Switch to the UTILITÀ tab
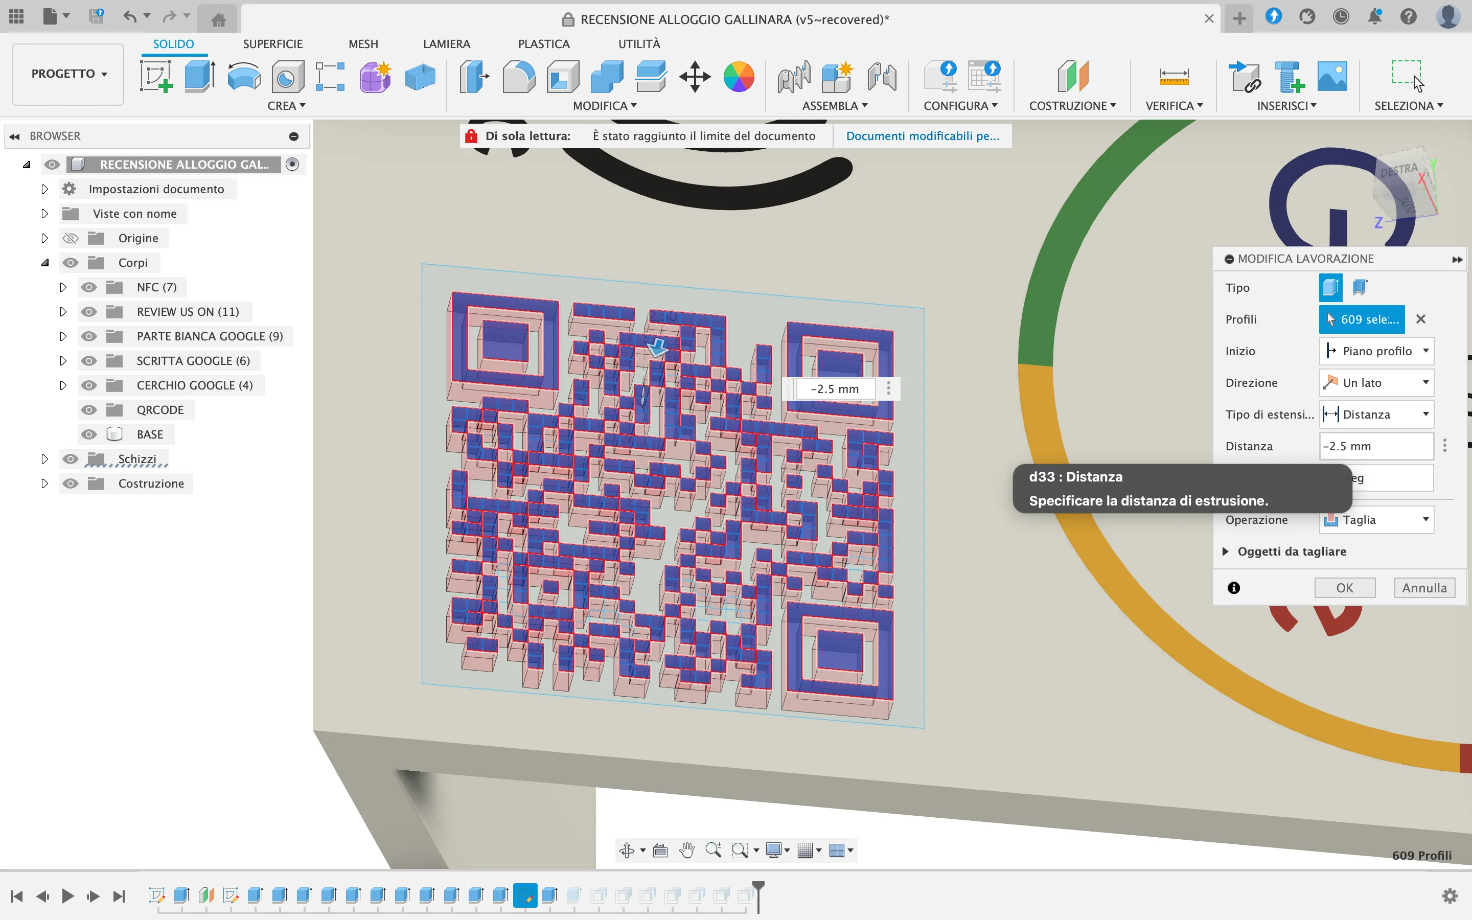 pos(639,44)
